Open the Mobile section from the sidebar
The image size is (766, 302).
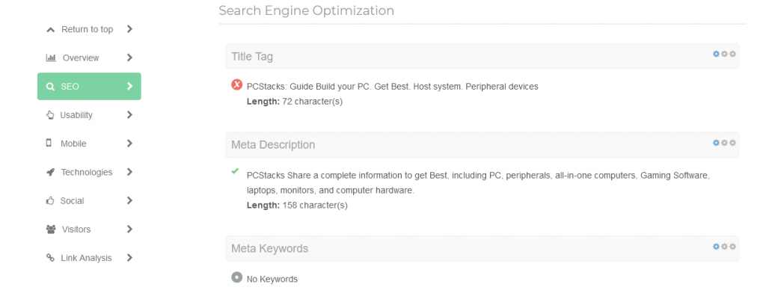point(90,144)
